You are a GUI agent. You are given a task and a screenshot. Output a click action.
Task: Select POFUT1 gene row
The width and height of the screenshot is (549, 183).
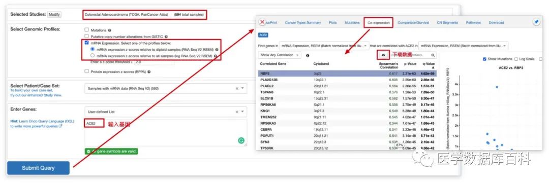(x=347, y=135)
